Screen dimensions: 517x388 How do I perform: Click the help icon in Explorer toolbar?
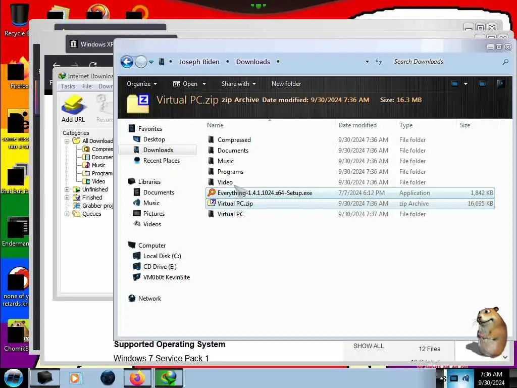[500, 84]
